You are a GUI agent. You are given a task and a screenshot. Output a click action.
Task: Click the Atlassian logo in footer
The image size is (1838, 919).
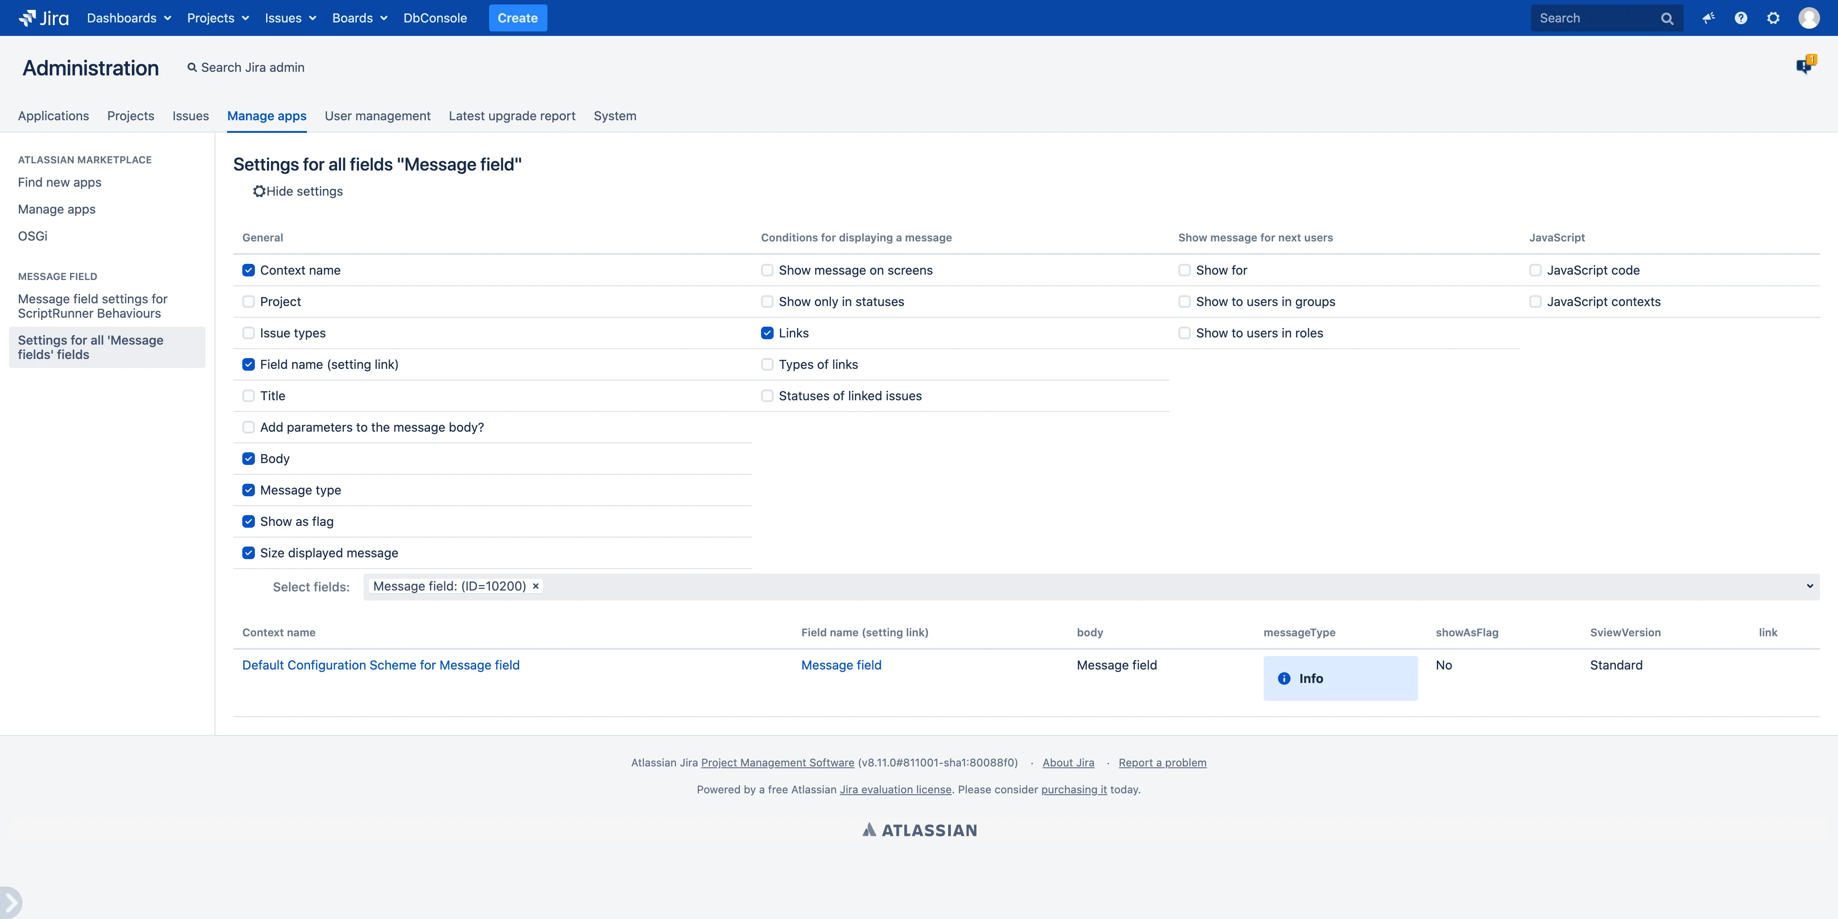click(x=920, y=830)
